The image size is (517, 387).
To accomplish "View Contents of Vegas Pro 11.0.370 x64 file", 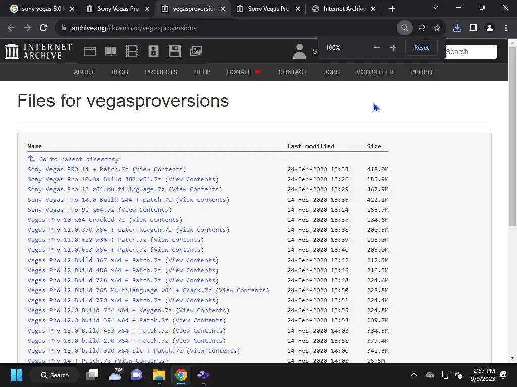I will [202, 230].
